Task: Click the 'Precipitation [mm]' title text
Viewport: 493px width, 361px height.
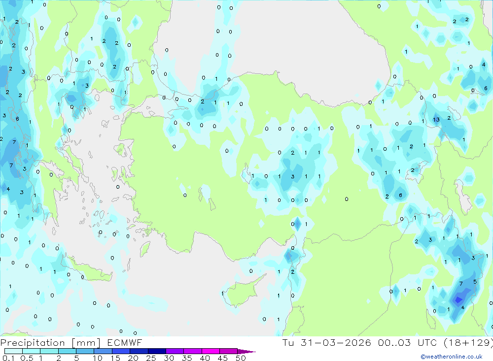Action: pos(50,343)
